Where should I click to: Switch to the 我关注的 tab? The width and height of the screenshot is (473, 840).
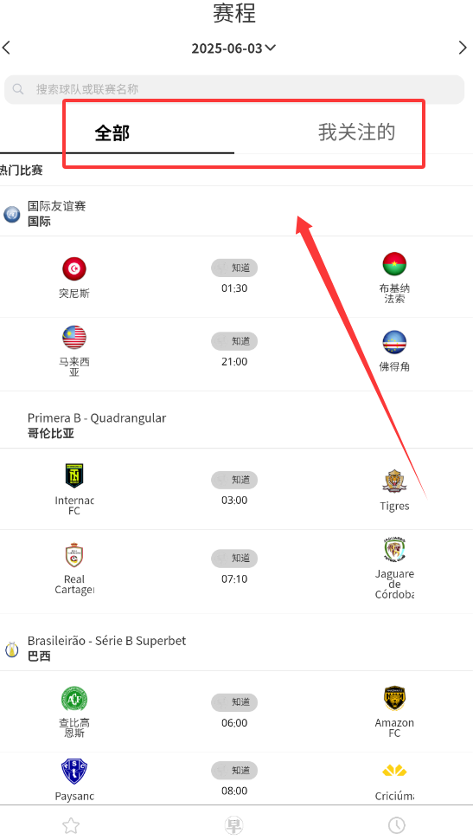pyautogui.click(x=356, y=132)
